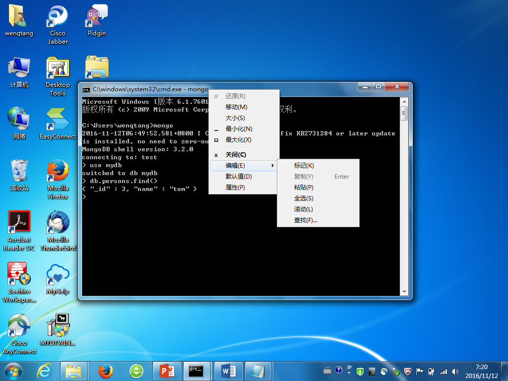The image size is (508, 381).
Task: Expand the 编辑(E) submenu
Action: tap(243, 165)
